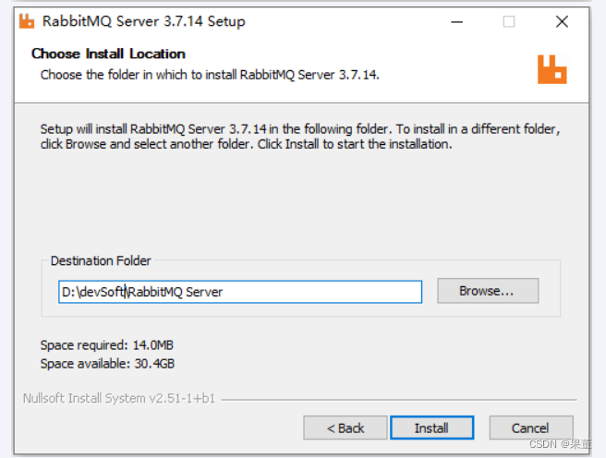Viewport: 606px width, 458px height.
Task: Click the RabbitMQ icon in the title bar
Action: [x=28, y=20]
